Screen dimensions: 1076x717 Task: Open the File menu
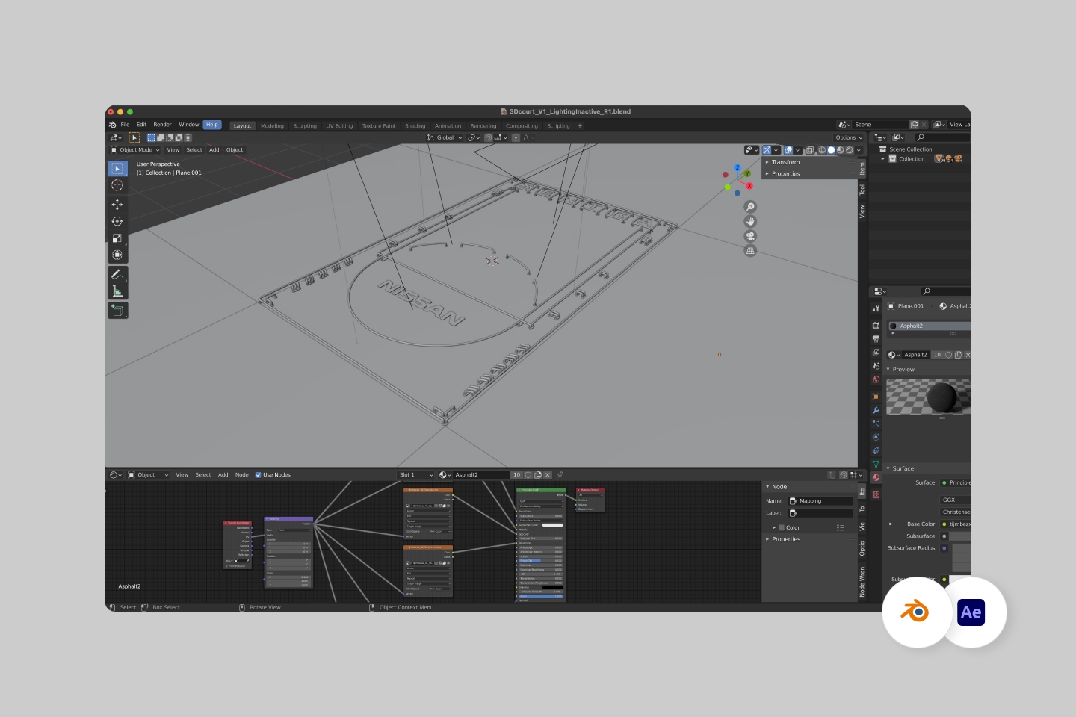click(125, 125)
